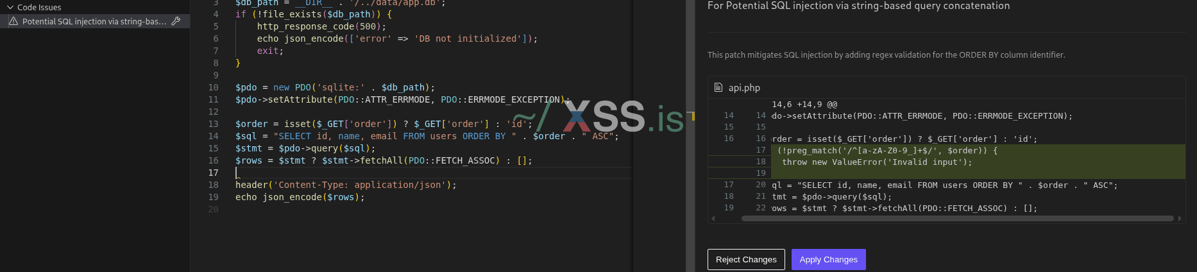Click the diff's left scroll arrow

(713, 218)
